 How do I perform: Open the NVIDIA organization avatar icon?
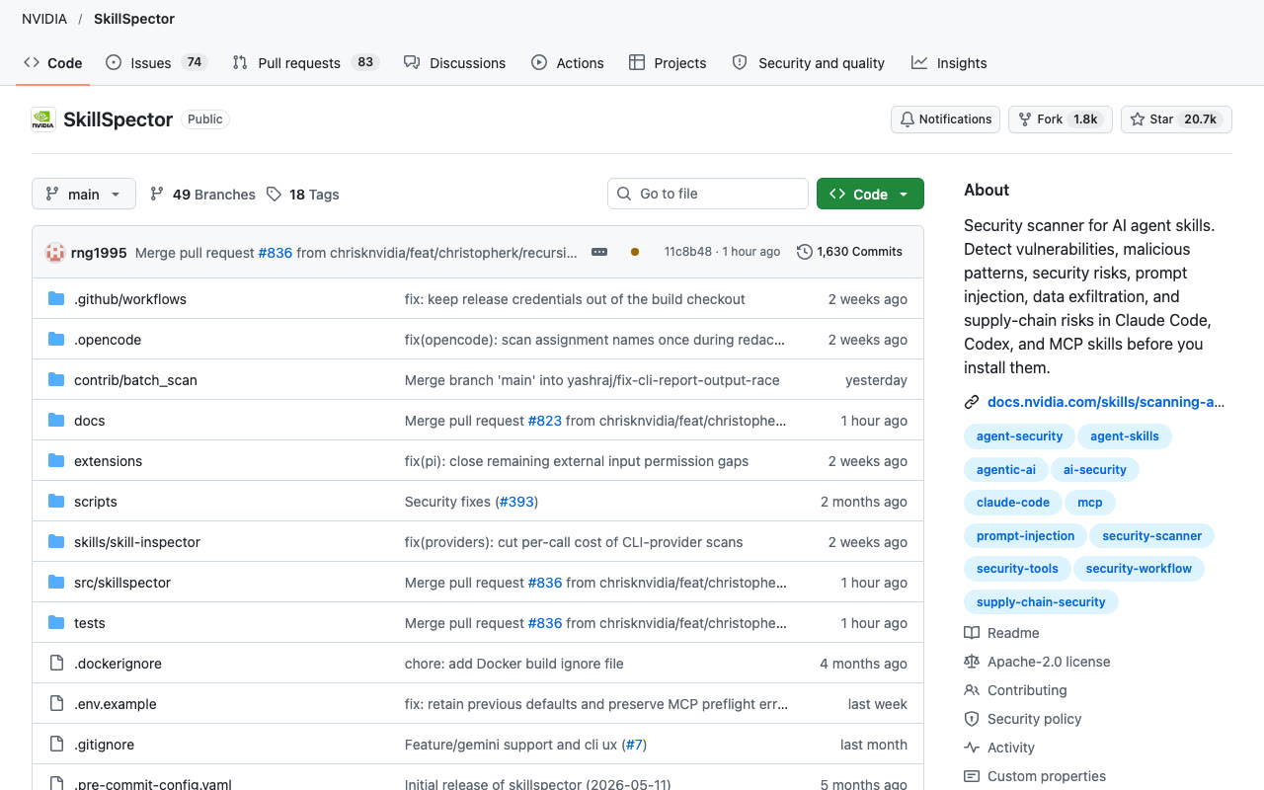click(x=43, y=119)
